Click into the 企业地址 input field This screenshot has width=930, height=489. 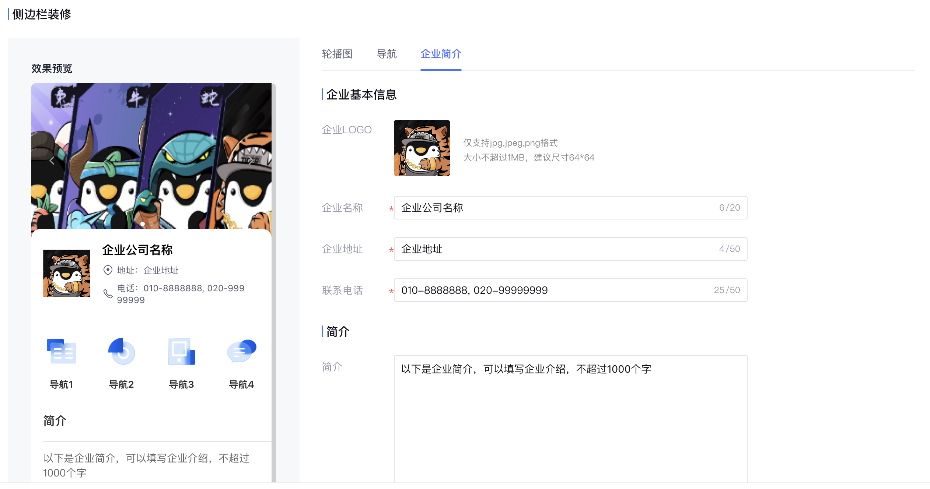tap(570, 249)
